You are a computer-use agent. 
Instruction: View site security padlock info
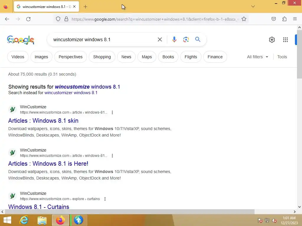tap(66, 19)
